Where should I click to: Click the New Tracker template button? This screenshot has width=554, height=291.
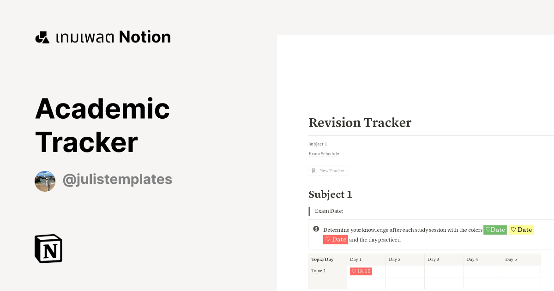[x=328, y=170]
